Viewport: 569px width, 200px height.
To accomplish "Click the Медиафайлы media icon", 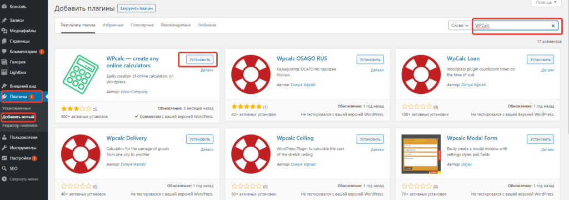I will (4, 31).
